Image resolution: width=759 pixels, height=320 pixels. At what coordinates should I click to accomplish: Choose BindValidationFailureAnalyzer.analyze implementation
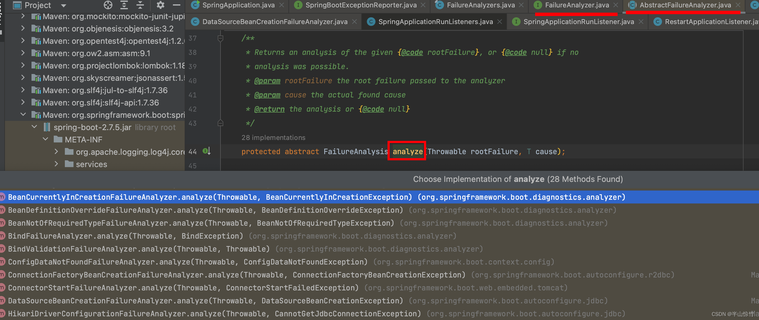(379, 249)
